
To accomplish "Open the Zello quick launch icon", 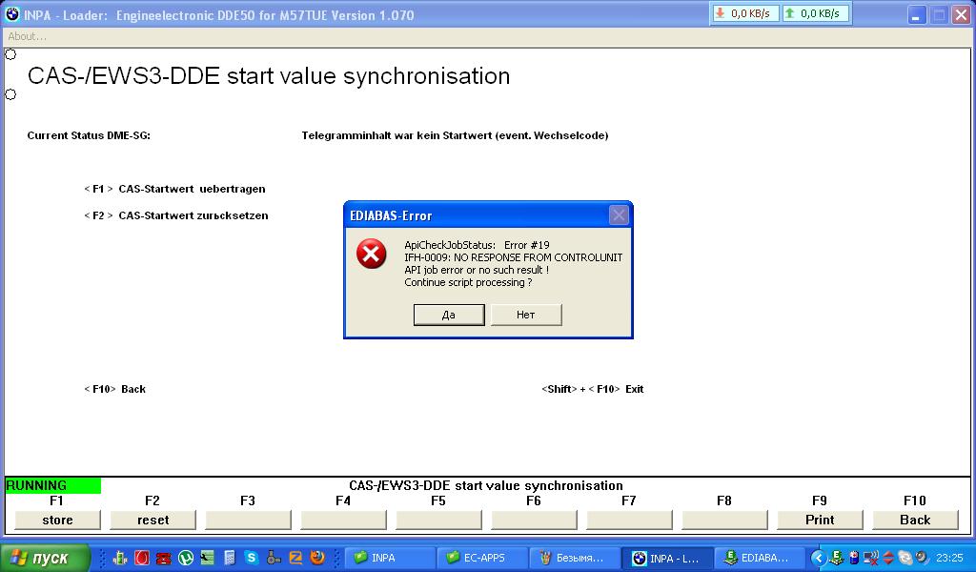I will [x=295, y=558].
